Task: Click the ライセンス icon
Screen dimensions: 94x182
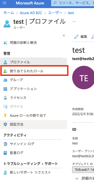Action: (5, 98)
